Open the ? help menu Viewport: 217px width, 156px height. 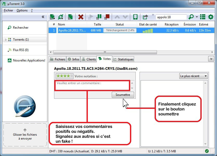[x=32, y=10]
